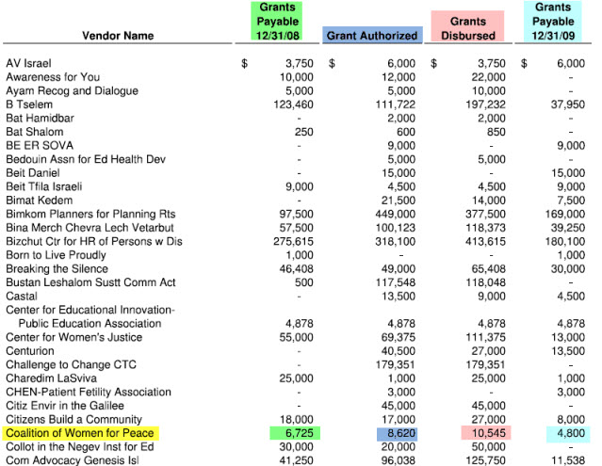Click Bimkom Planners for Planning Rts
Viewport: 602px width, 466px height.
tap(90, 214)
